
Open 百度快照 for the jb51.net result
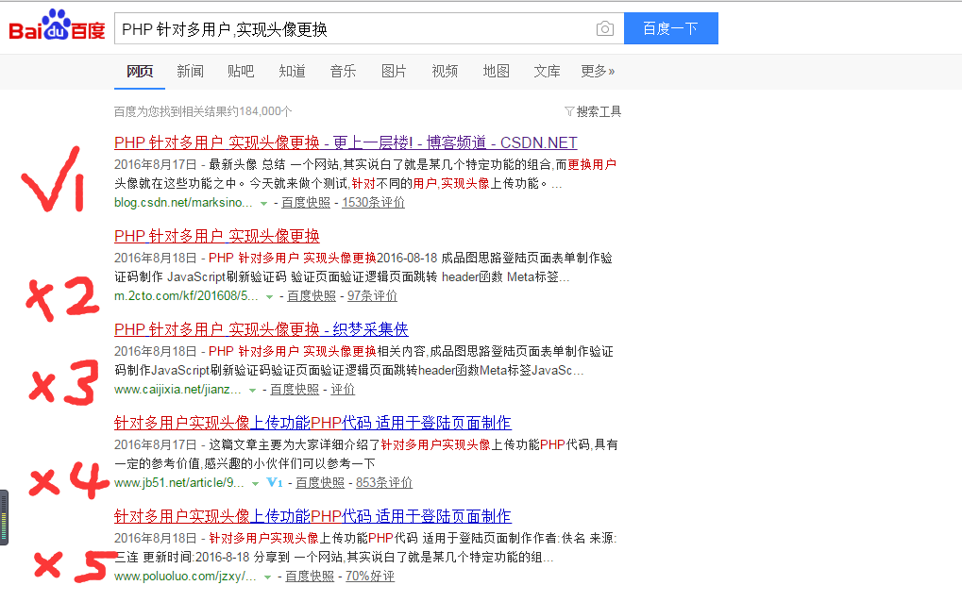coord(320,482)
